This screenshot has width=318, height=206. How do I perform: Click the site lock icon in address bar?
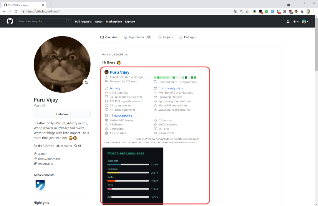pyautogui.click(x=23, y=11)
